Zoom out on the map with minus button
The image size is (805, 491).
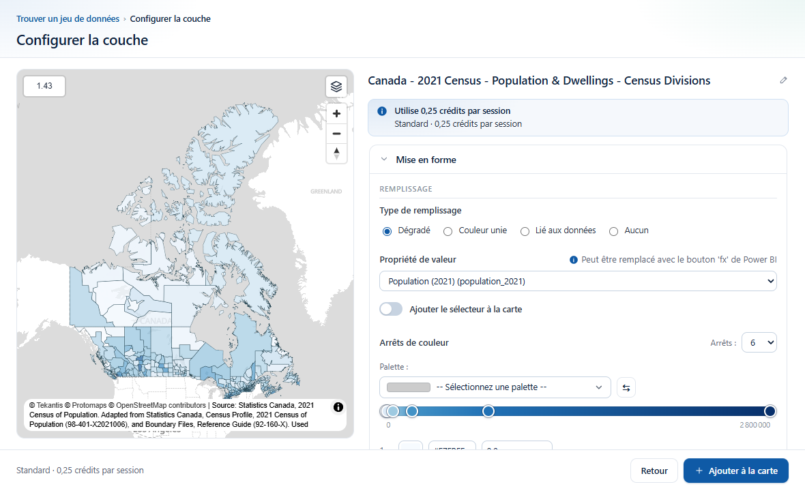pos(337,134)
